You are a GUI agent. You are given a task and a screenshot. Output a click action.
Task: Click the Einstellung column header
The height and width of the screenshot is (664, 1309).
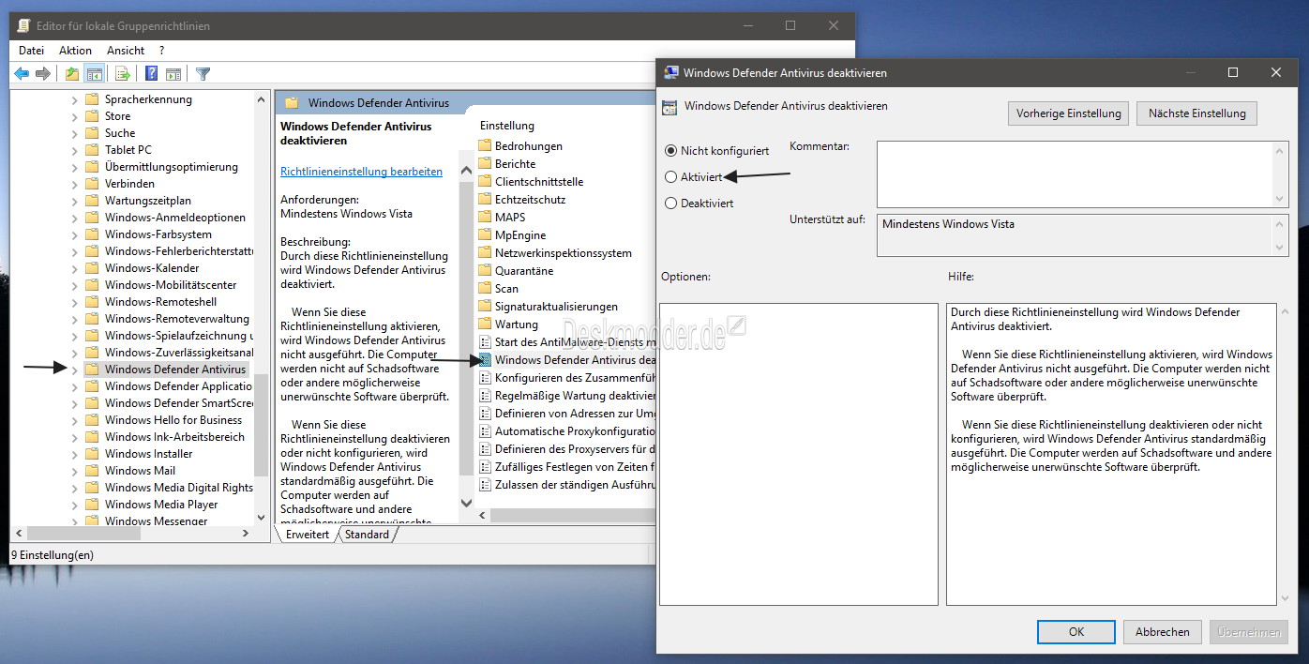[x=507, y=126]
